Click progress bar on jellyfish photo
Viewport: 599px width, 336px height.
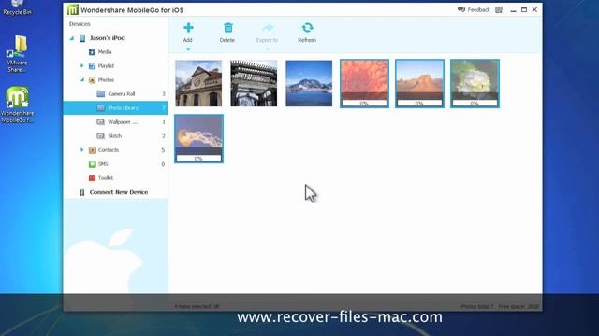click(198, 158)
